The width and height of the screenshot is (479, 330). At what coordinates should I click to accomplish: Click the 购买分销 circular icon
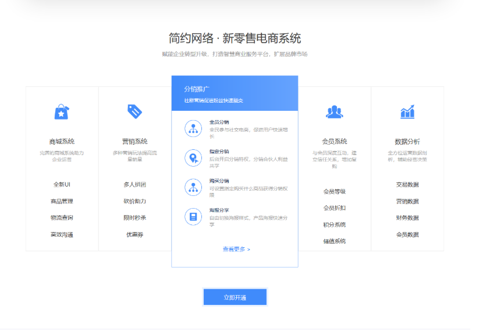click(193, 187)
